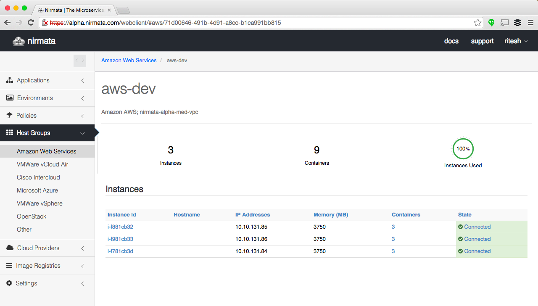Screen dimensions: 538x306
Task: Select VMWare vCloud Air in sidebar
Action: pos(42,164)
